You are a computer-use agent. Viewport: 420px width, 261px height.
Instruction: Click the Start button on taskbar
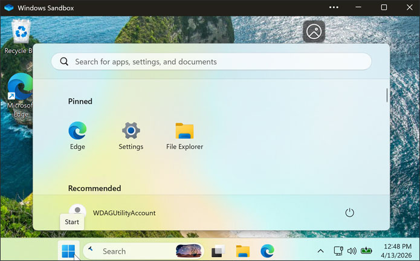(x=68, y=251)
